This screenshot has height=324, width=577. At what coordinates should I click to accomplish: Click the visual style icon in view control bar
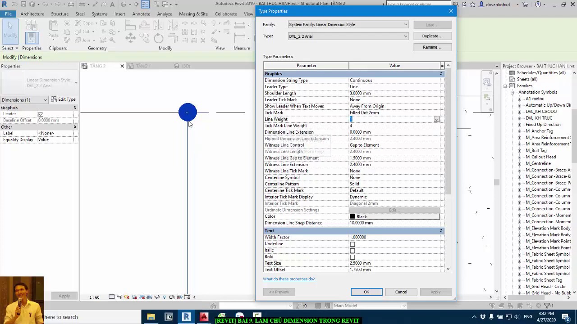pyautogui.click(x=119, y=297)
